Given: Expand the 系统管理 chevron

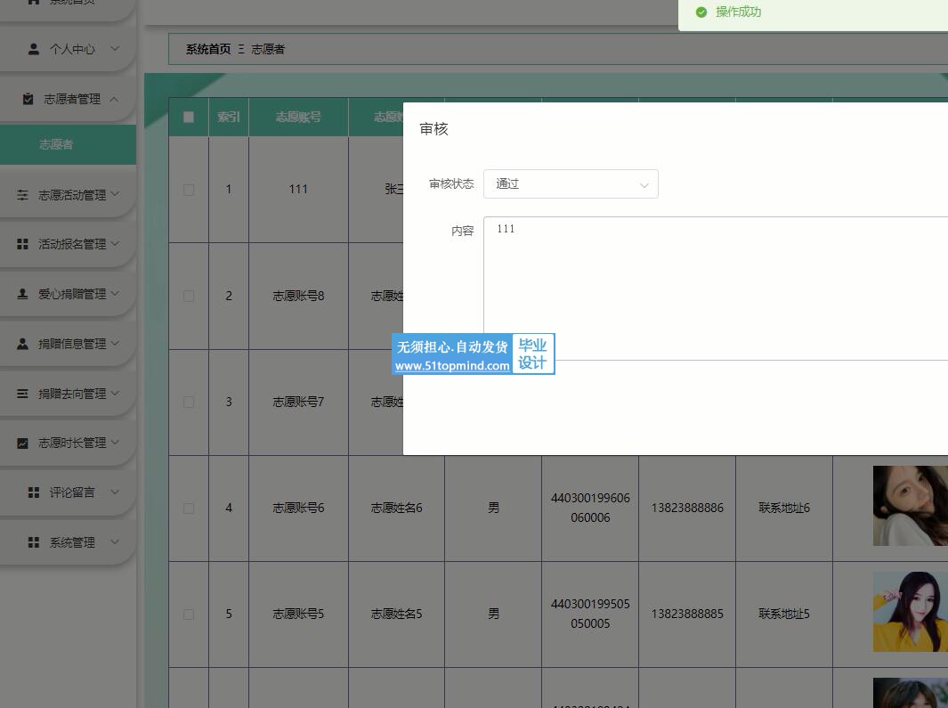Looking at the screenshot, I should pos(115,541).
